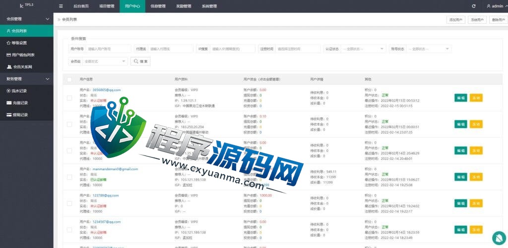Screen dimensions: 508x248
Task: Click the 冻结用户 button at top right
Action: 477,20
